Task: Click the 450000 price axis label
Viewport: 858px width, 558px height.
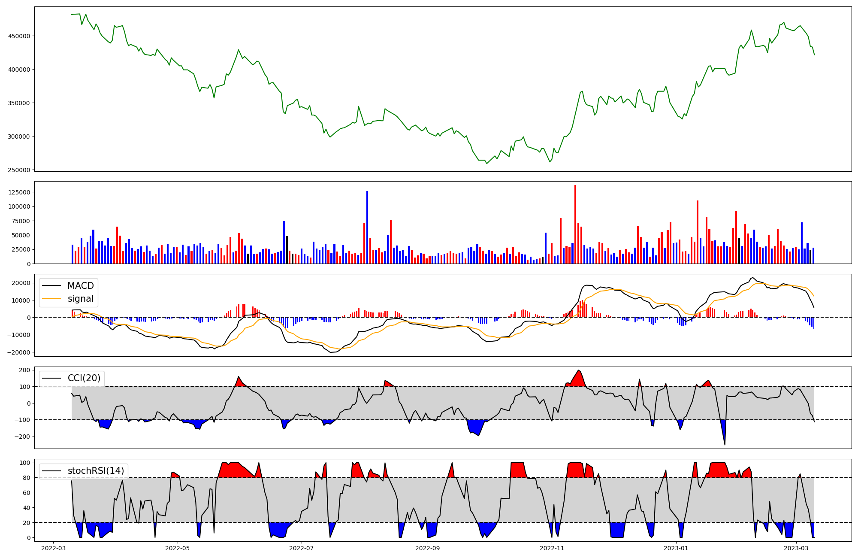Action: [19, 36]
